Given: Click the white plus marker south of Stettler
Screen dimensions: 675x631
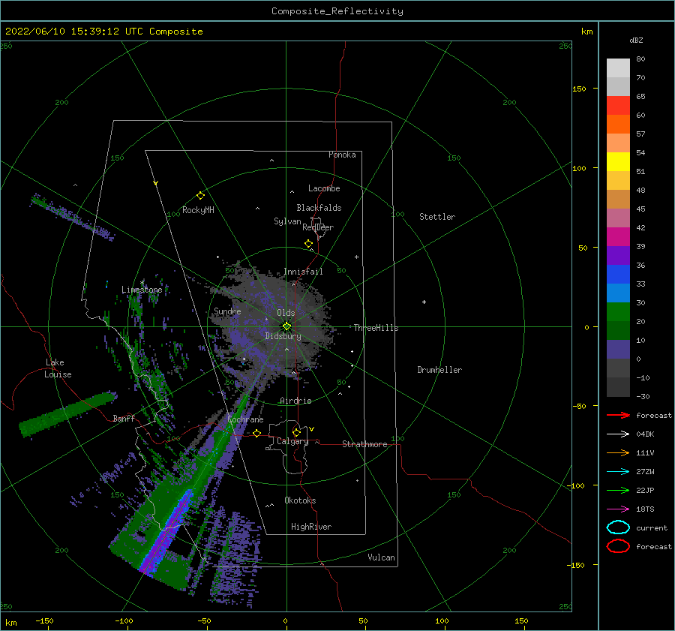Looking at the screenshot, I should click(424, 302).
